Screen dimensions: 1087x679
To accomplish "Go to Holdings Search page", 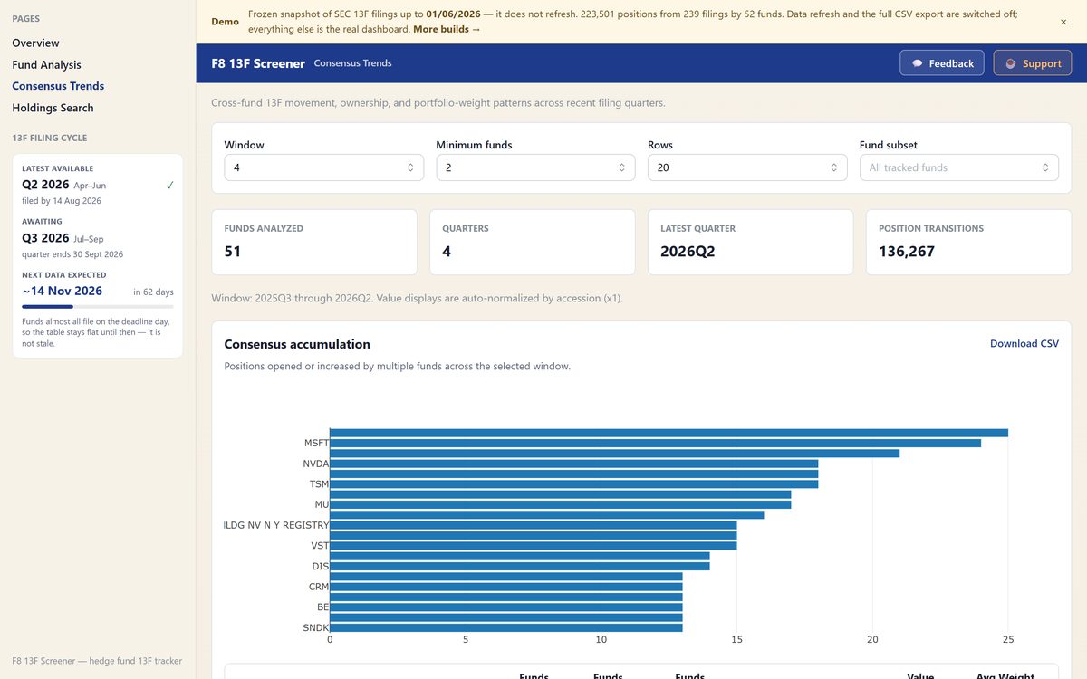I will click(53, 108).
